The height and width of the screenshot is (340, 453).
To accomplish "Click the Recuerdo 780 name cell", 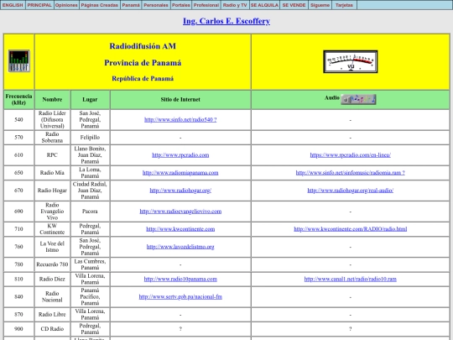I will pyautogui.click(x=52, y=264).
